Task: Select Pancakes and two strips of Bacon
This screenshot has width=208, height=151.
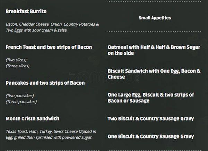Action: click(45, 83)
